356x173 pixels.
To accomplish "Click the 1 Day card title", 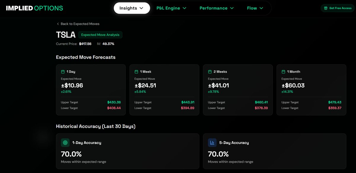I will click(x=71, y=72).
